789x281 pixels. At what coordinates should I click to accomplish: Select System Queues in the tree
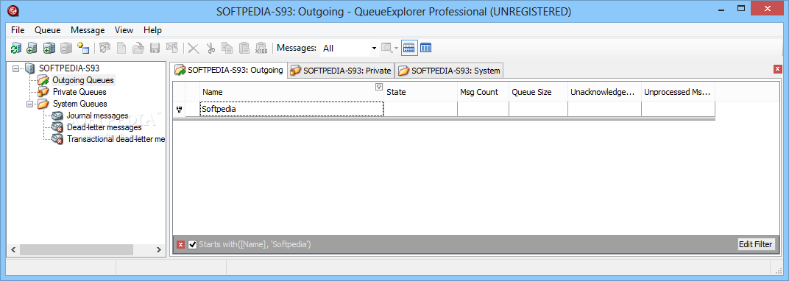[80, 104]
